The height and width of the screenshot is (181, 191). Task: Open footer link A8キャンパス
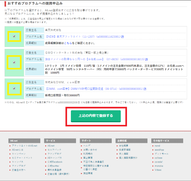click(54, 158)
